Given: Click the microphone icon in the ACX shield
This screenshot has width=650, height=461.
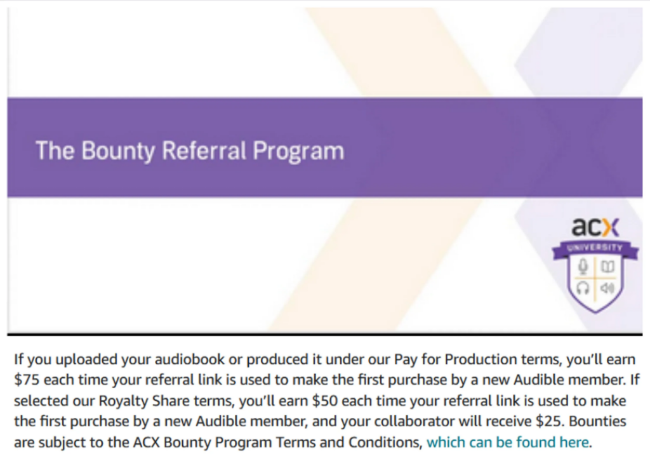Looking at the screenshot, I should pyautogui.click(x=583, y=267).
